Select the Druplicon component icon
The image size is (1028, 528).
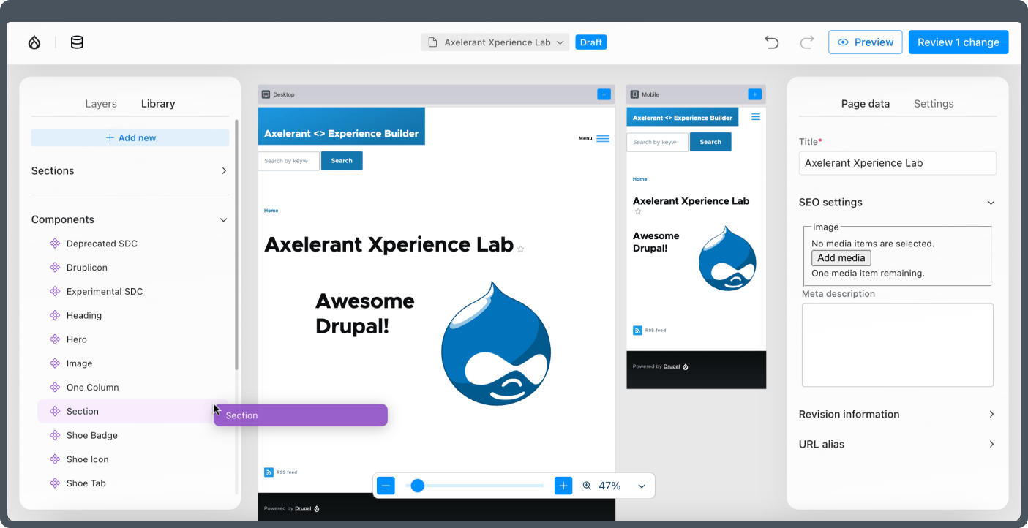click(x=54, y=267)
